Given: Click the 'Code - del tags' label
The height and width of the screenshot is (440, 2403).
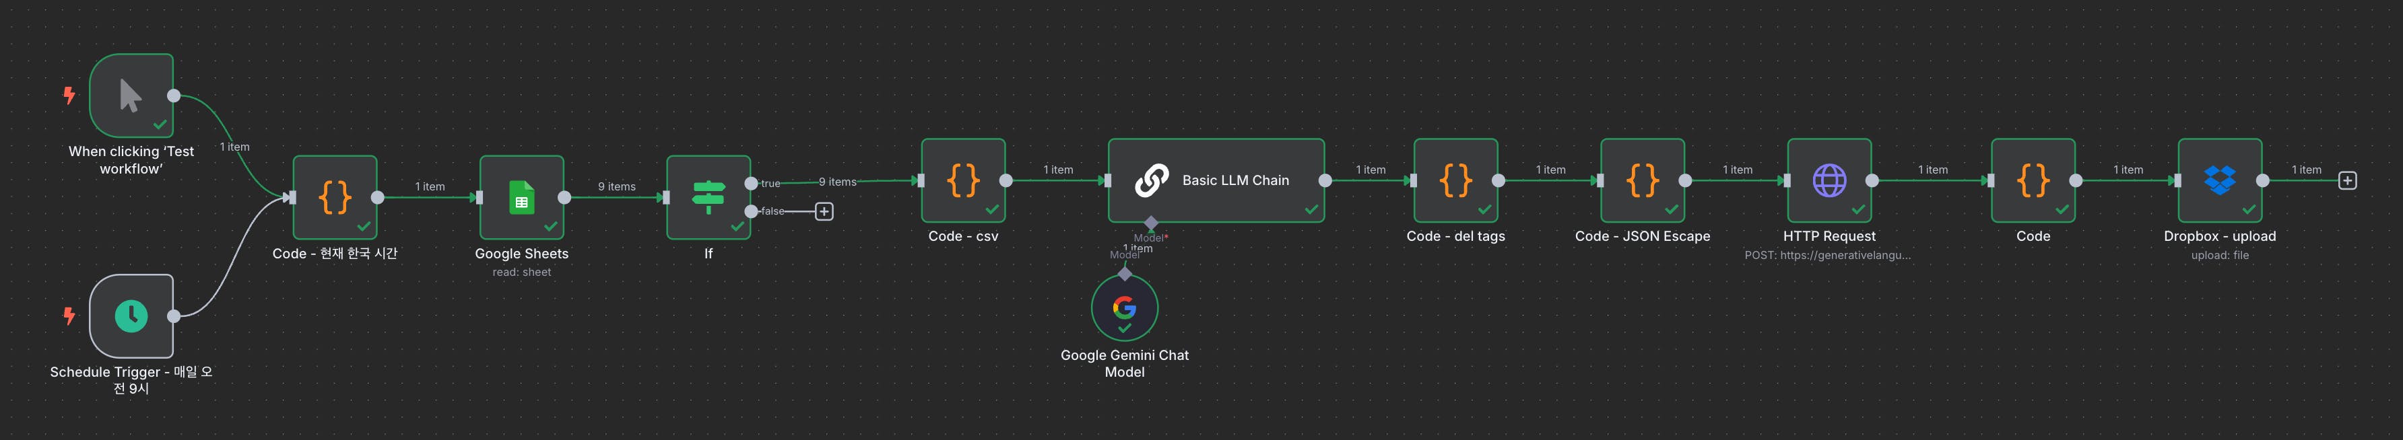Looking at the screenshot, I should (x=1455, y=236).
